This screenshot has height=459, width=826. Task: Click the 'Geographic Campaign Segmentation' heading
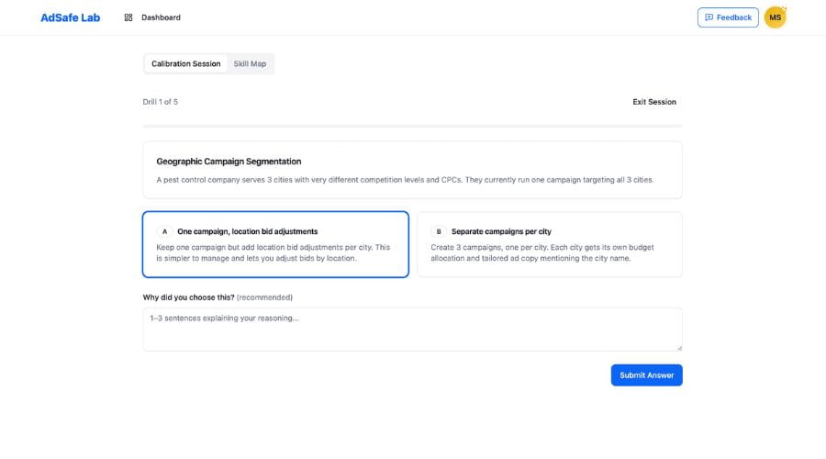pos(229,161)
